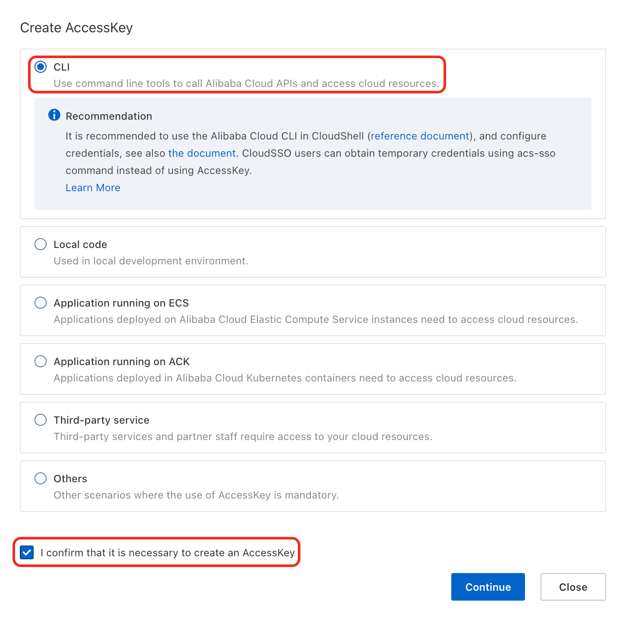Select the CLI radio button

(x=41, y=67)
